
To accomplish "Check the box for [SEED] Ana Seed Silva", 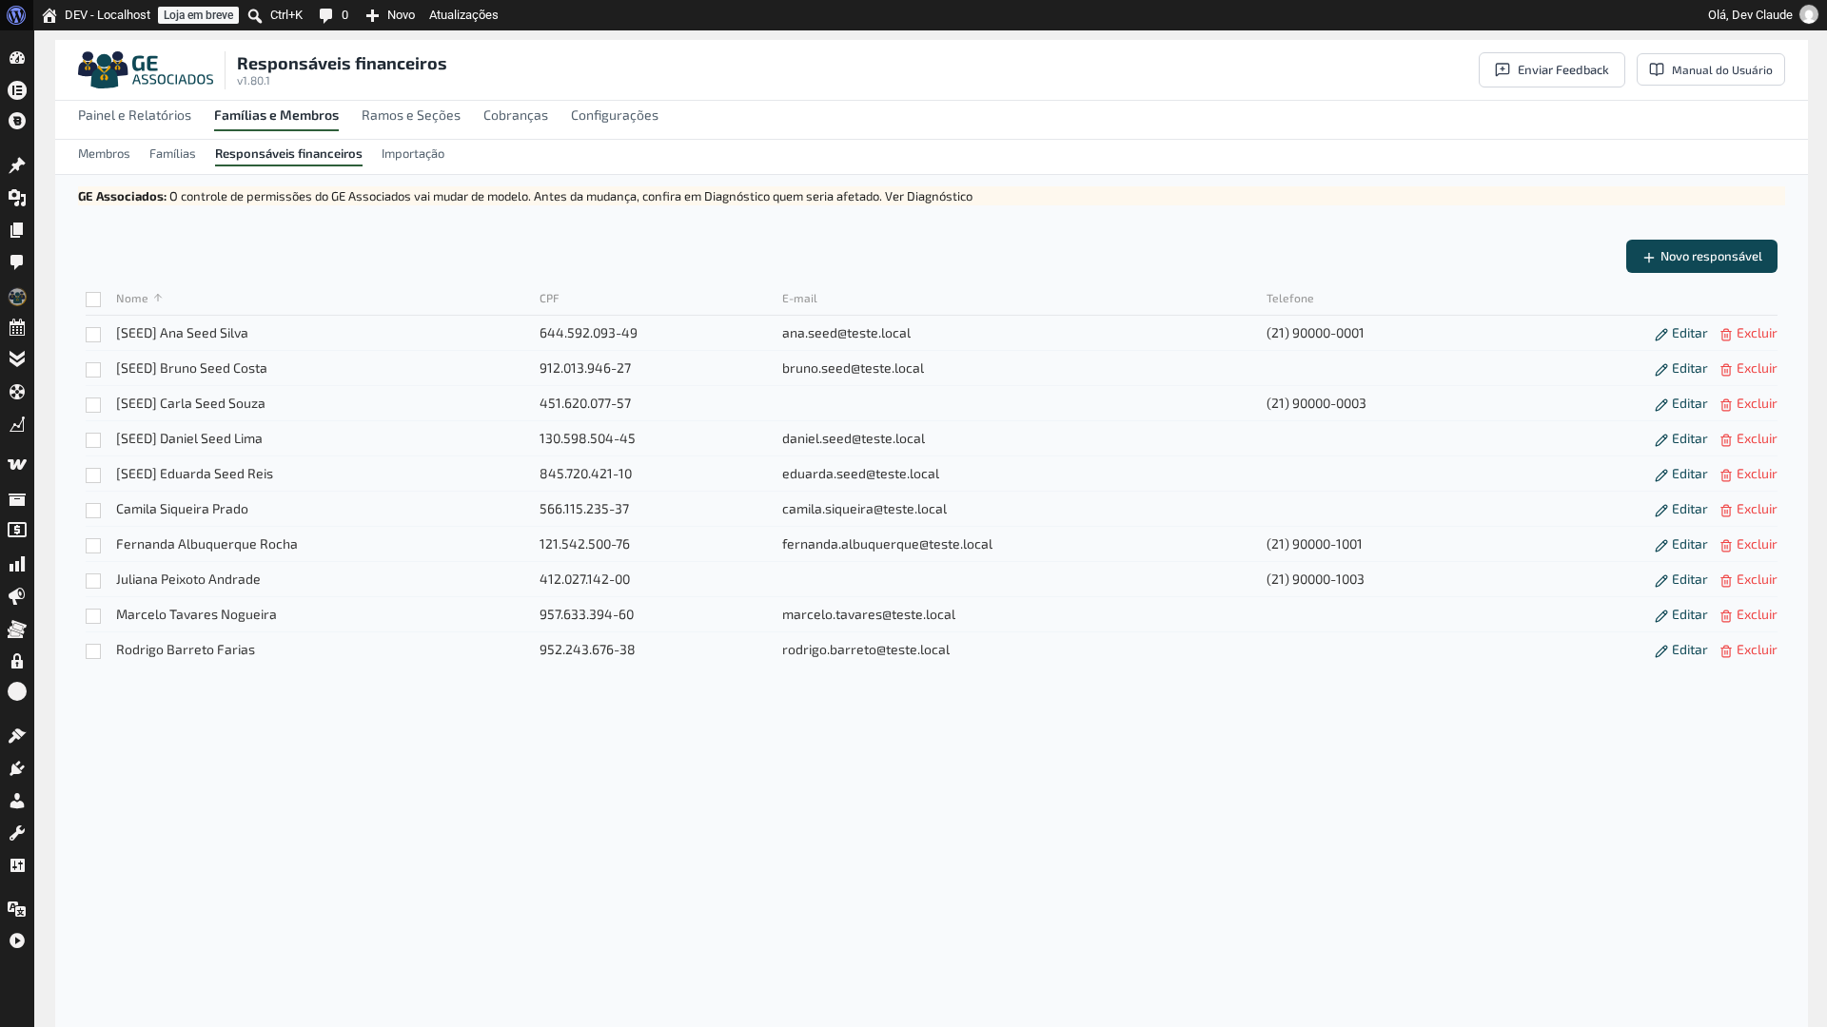I will (93, 335).
